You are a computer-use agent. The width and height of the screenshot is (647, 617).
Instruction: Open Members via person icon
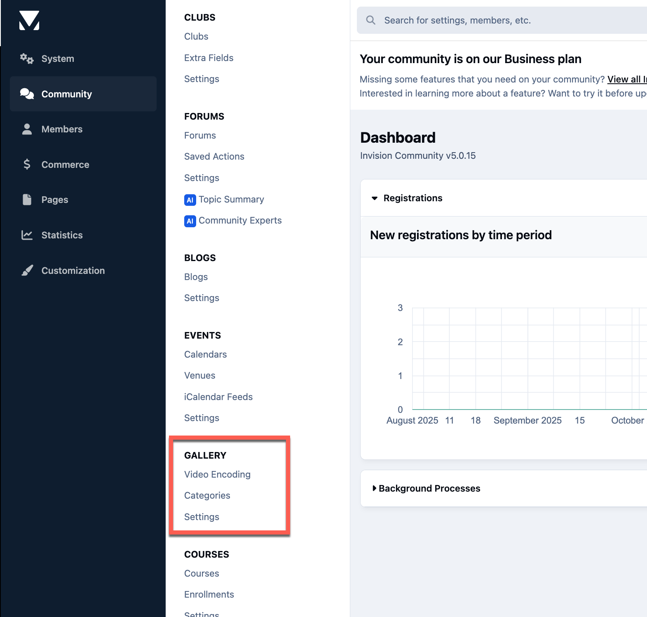pyautogui.click(x=27, y=129)
